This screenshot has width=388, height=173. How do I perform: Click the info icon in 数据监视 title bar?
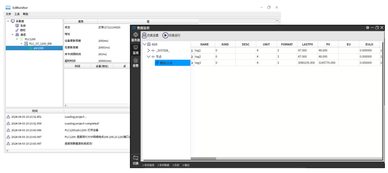368,28
